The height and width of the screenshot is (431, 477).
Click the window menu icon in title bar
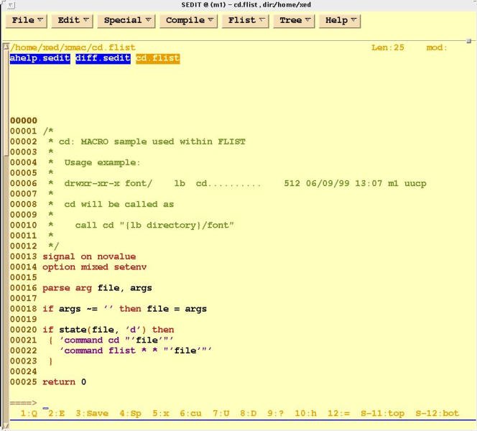coord(11,5)
